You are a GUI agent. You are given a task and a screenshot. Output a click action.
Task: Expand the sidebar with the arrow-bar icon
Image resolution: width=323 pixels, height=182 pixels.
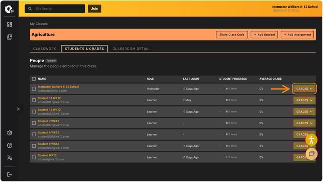coord(19,109)
